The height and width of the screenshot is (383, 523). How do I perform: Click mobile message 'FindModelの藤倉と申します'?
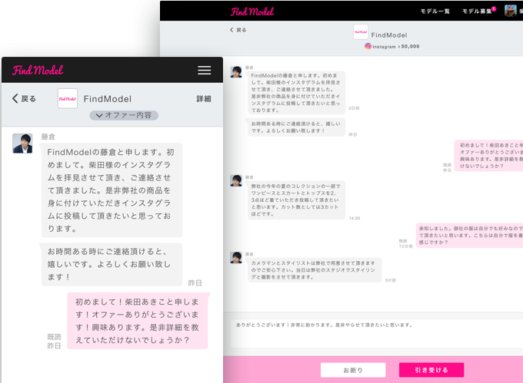pos(112,190)
